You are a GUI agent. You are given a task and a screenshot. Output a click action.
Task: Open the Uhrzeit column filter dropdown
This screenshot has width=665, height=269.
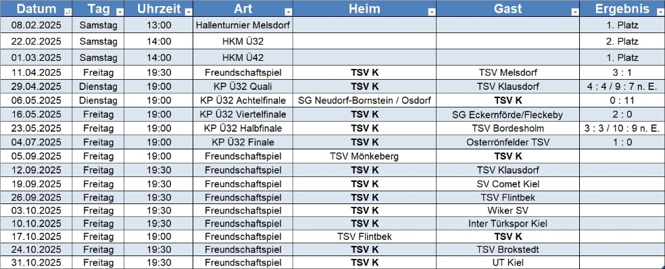[189, 12]
